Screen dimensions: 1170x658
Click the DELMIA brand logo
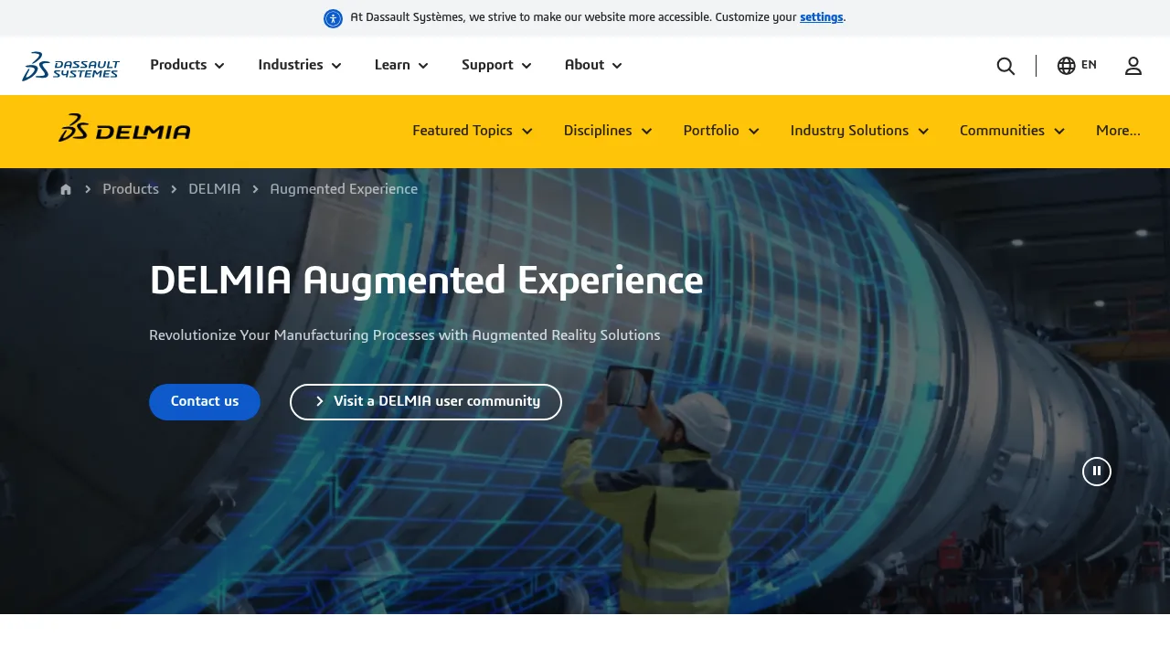point(124,128)
